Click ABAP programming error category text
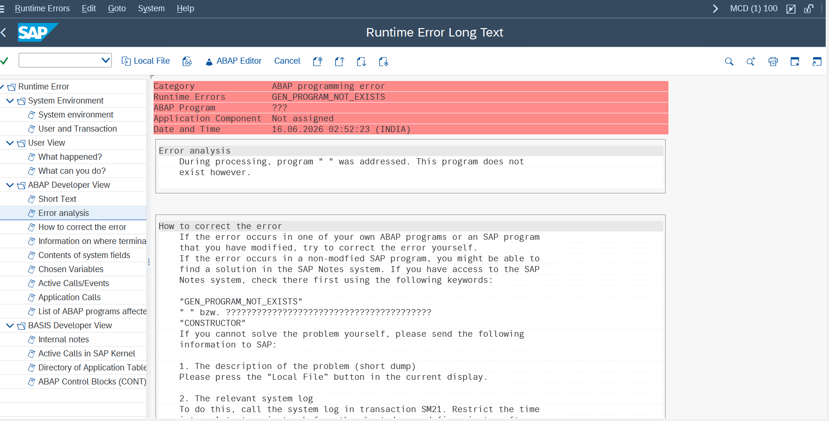This screenshot has height=421, width=829. [x=329, y=86]
